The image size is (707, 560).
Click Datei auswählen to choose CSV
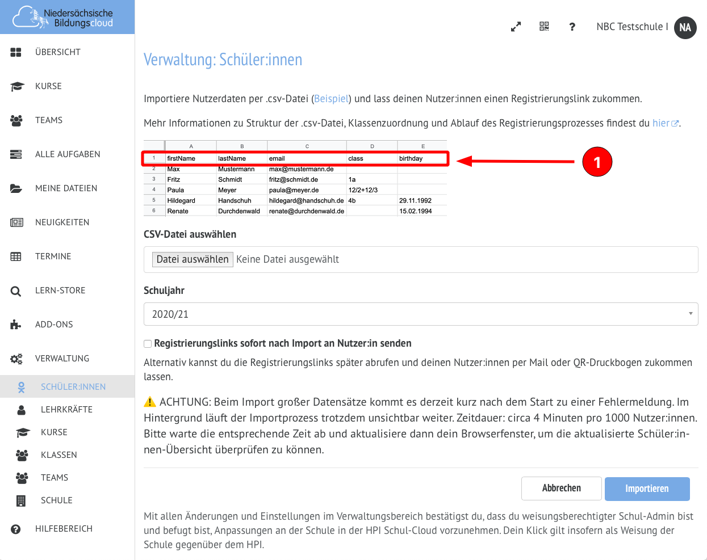coord(193,259)
